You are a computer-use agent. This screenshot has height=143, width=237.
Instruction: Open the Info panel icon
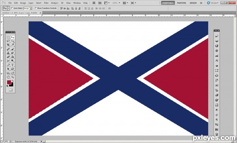tap(216, 46)
